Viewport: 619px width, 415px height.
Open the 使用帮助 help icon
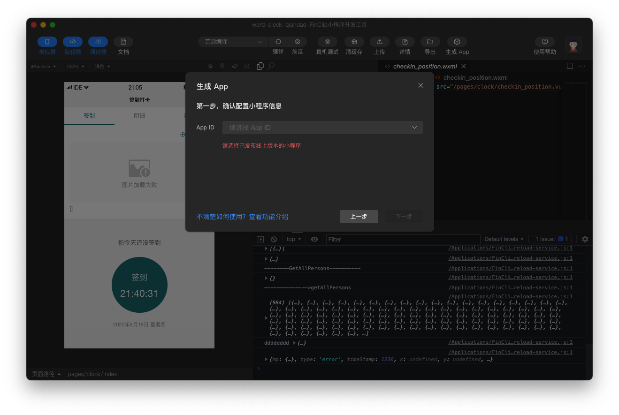544,42
